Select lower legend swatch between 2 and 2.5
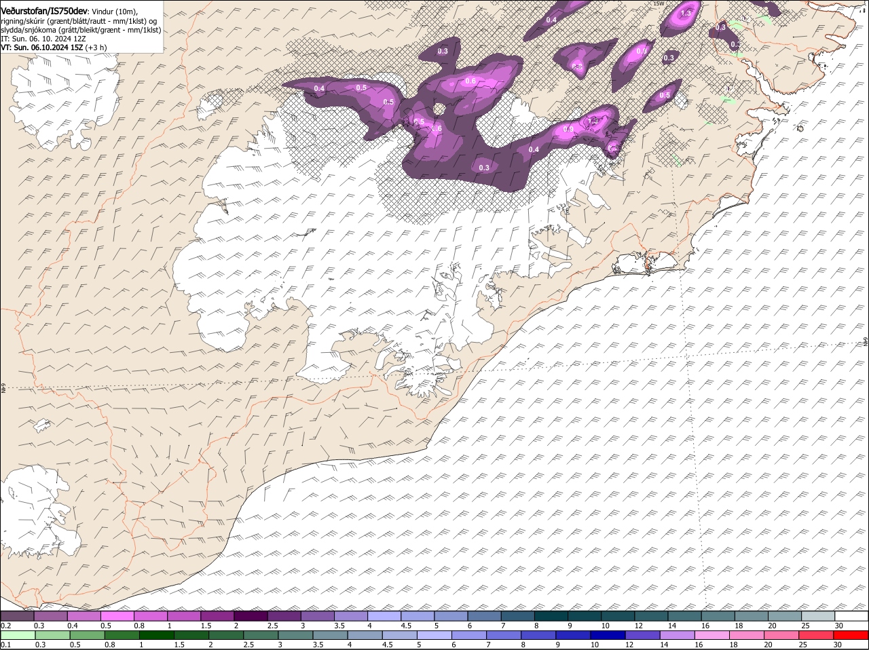The image size is (869, 650). (226, 636)
